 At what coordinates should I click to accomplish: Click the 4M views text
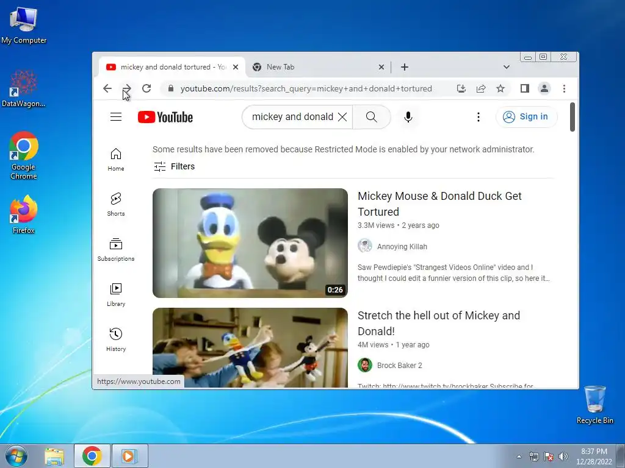pyautogui.click(x=373, y=345)
